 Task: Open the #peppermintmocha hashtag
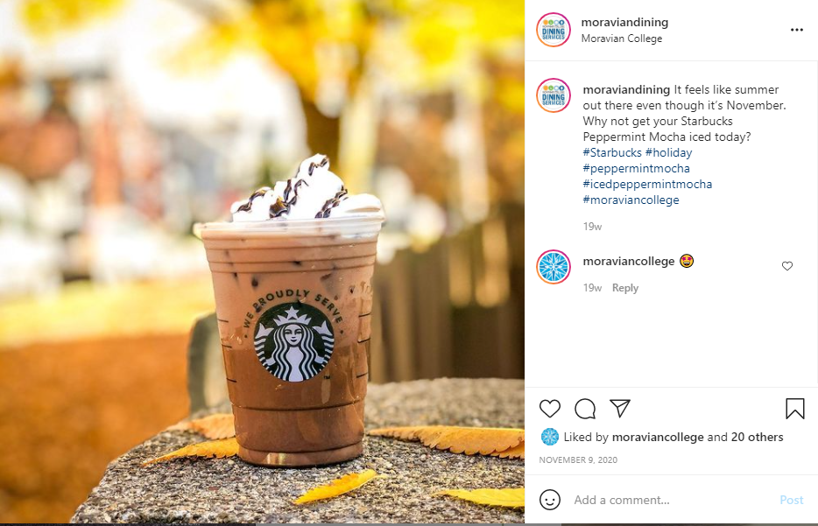636,168
